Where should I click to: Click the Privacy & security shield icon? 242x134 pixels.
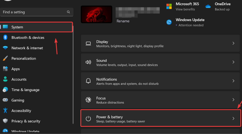point(5,121)
